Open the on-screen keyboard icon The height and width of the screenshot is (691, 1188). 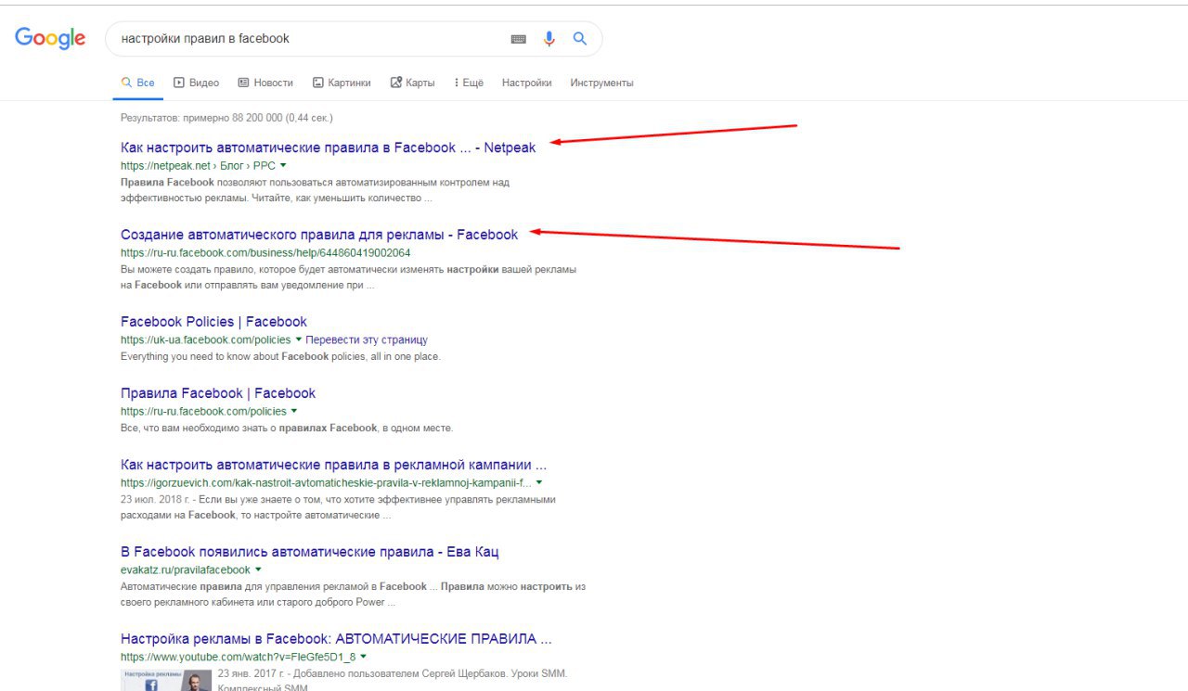[x=519, y=39]
